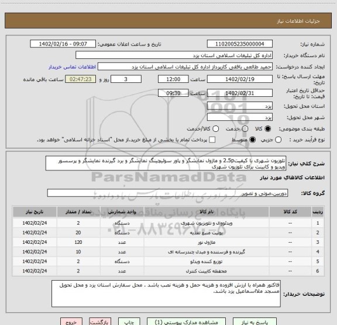337x325 pixels.
Task: Click quantity 120 in ماژول نور row
Action: click(78, 242)
